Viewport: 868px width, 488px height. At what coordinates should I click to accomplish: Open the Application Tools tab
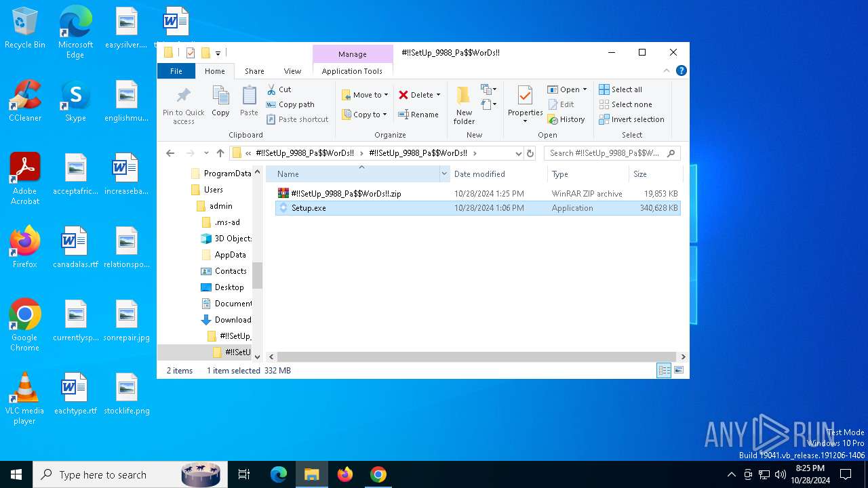pos(352,71)
